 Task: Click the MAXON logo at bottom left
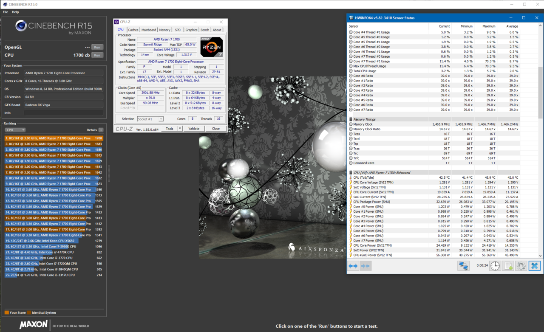point(34,324)
